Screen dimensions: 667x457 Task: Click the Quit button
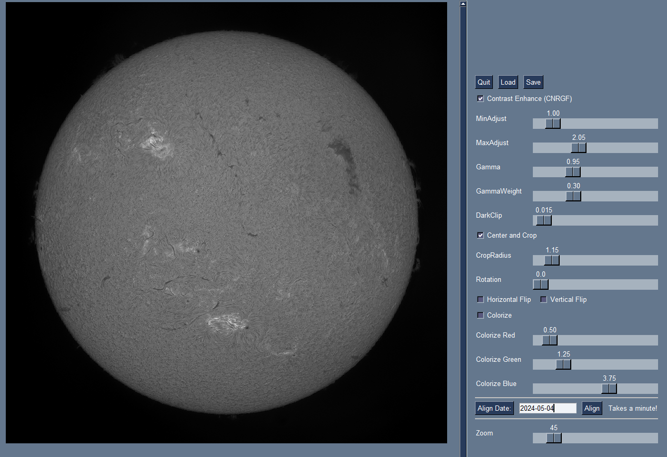[484, 82]
